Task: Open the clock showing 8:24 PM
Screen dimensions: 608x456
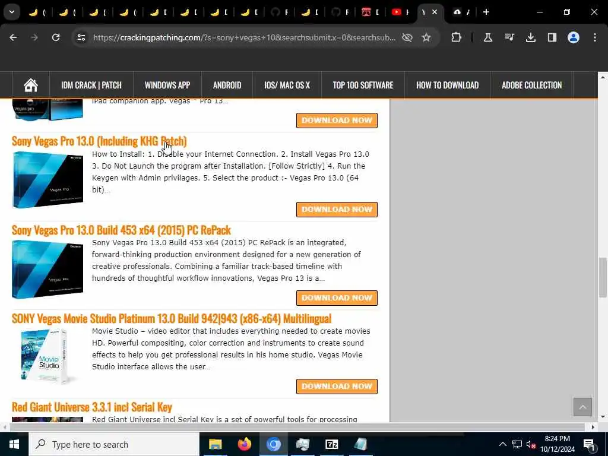Action: click(x=558, y=444)
